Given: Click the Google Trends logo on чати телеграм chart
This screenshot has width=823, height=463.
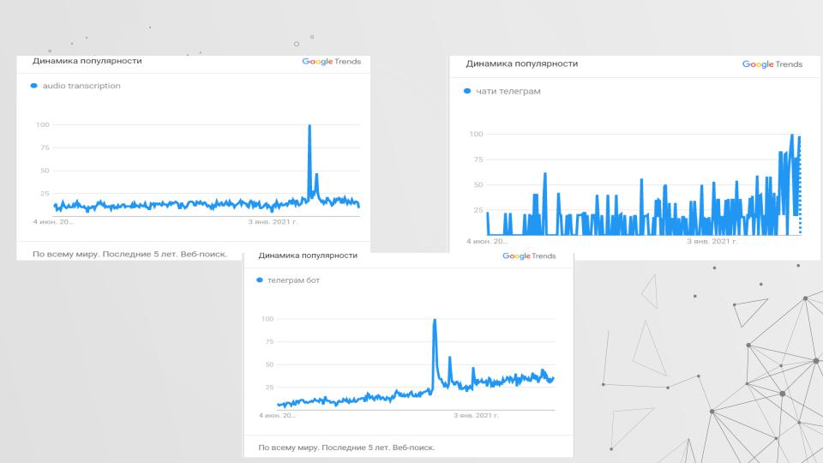Looking at the screenshot, I should [772, 64].
